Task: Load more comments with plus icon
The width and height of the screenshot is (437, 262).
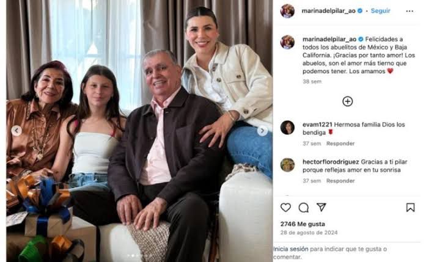Action: (x=348, y=101)
